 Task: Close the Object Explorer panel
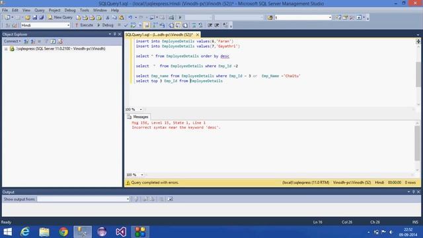click(120, 34)
